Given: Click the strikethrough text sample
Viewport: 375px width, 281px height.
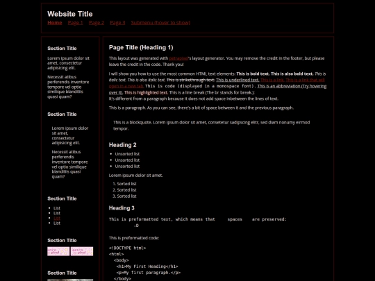Looking at the screenshot, I should click(x=190, y=80).
